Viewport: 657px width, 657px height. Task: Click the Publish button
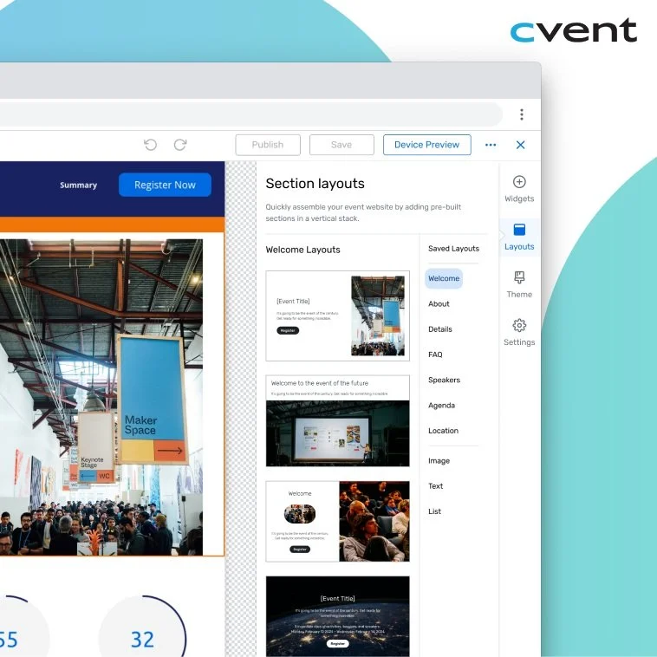(x=268, y=145)
